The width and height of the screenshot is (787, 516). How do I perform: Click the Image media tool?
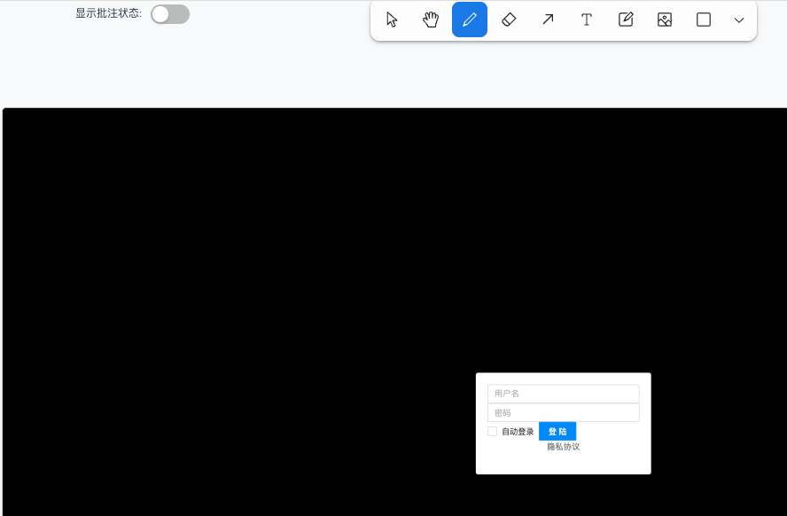pos(665,20)
